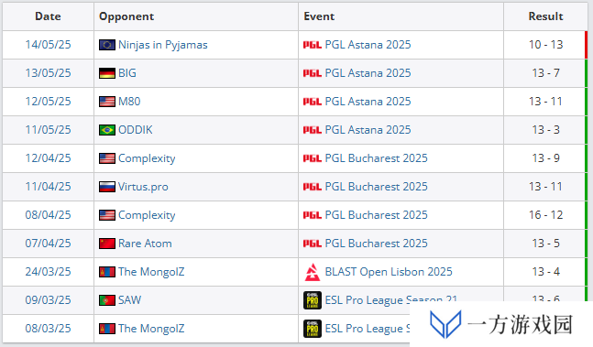This screenshot has height=347, width=593.
Task: Open the Ninjas in Pyjamas team link
Action: click(163, 45)
